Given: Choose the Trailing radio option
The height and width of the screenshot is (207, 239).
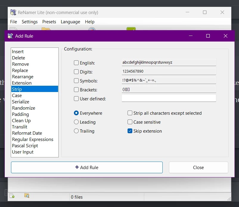Looking at the screenshot, I should coord(76,131).
